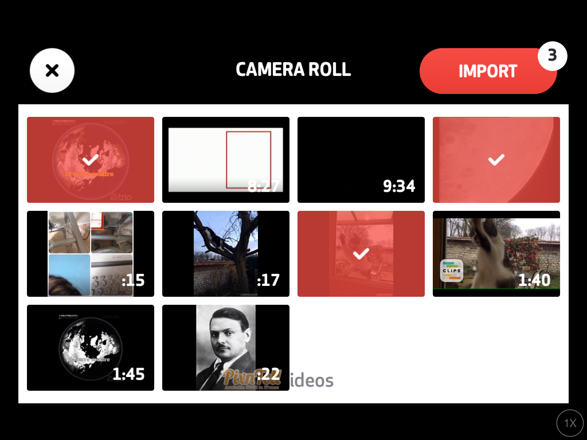
Task: Tap the checkmark on red moon thumbnail
Action: [x=496, y=160]
